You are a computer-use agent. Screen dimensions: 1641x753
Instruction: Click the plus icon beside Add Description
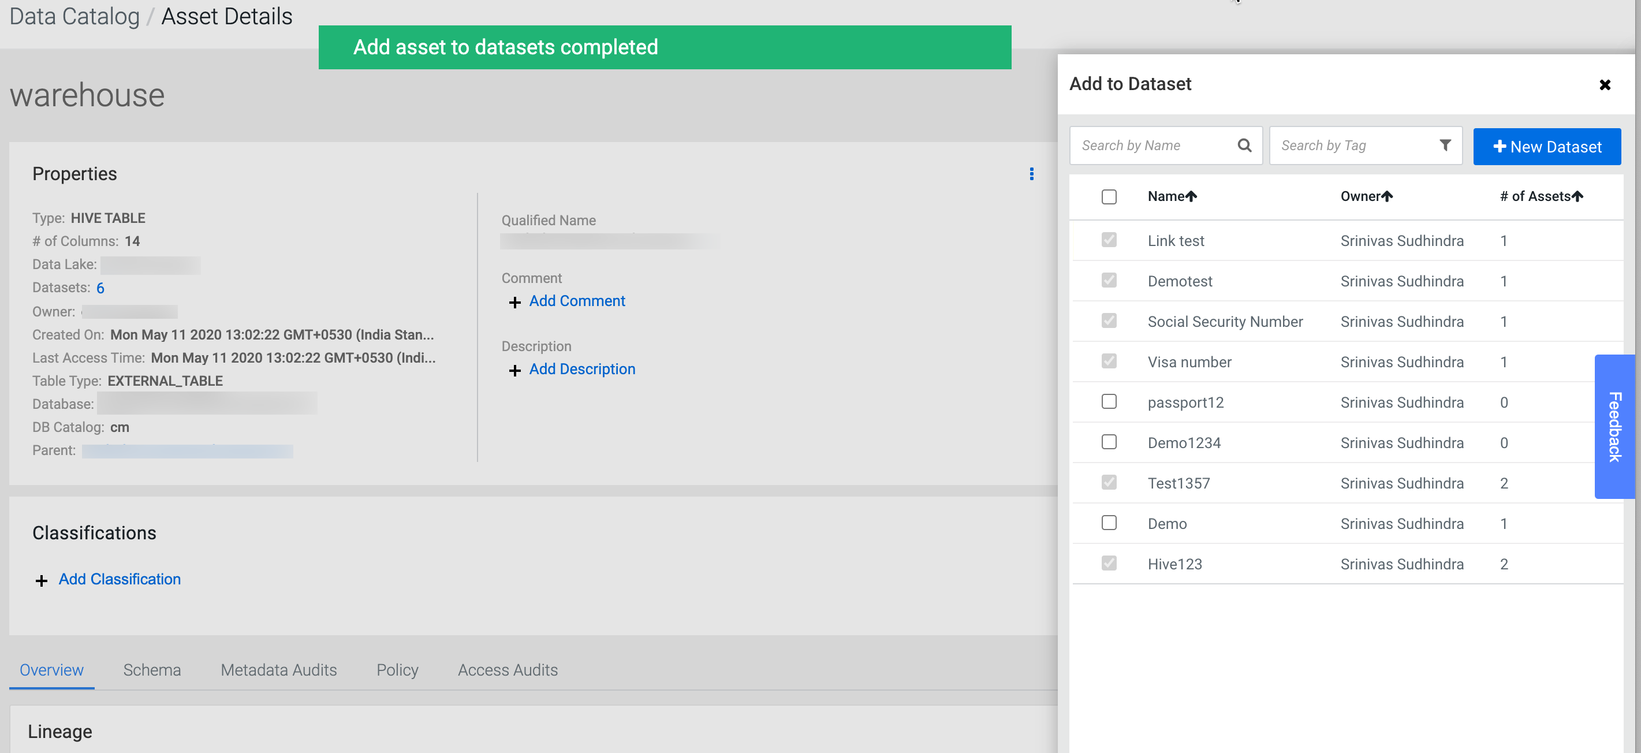(x=514, y=370)
